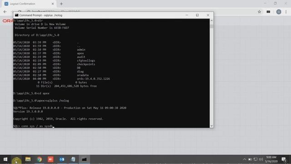Click the 'sqlplus /nolog' command text
The height and width of the screenshot is (164, 291).
click(x=57, y=101)
